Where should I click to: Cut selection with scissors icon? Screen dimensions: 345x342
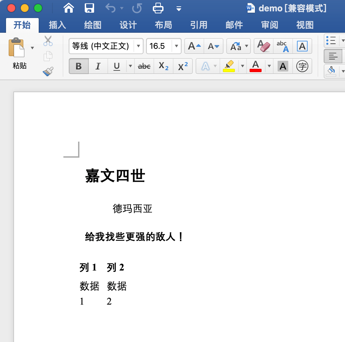pyautogui.click(x=48, y=41)
